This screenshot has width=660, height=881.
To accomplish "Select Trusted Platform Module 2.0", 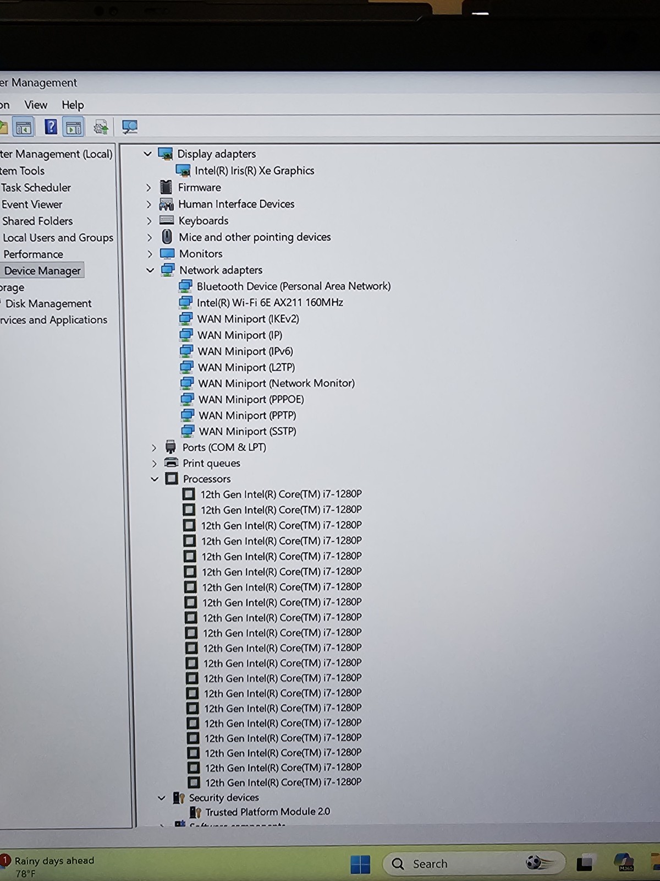I will [x=268, y=812].
